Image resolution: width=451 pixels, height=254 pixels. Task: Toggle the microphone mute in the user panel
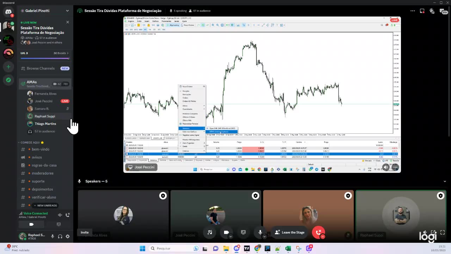pyautogui.click(x=52, y=236)
